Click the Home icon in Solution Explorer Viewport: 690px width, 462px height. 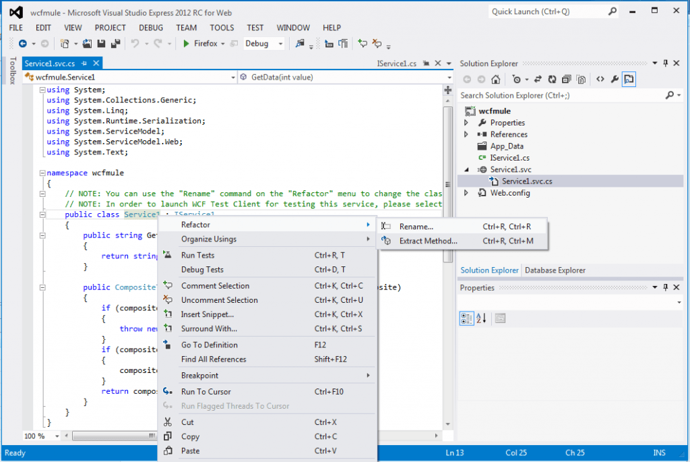tap(495, 79)
